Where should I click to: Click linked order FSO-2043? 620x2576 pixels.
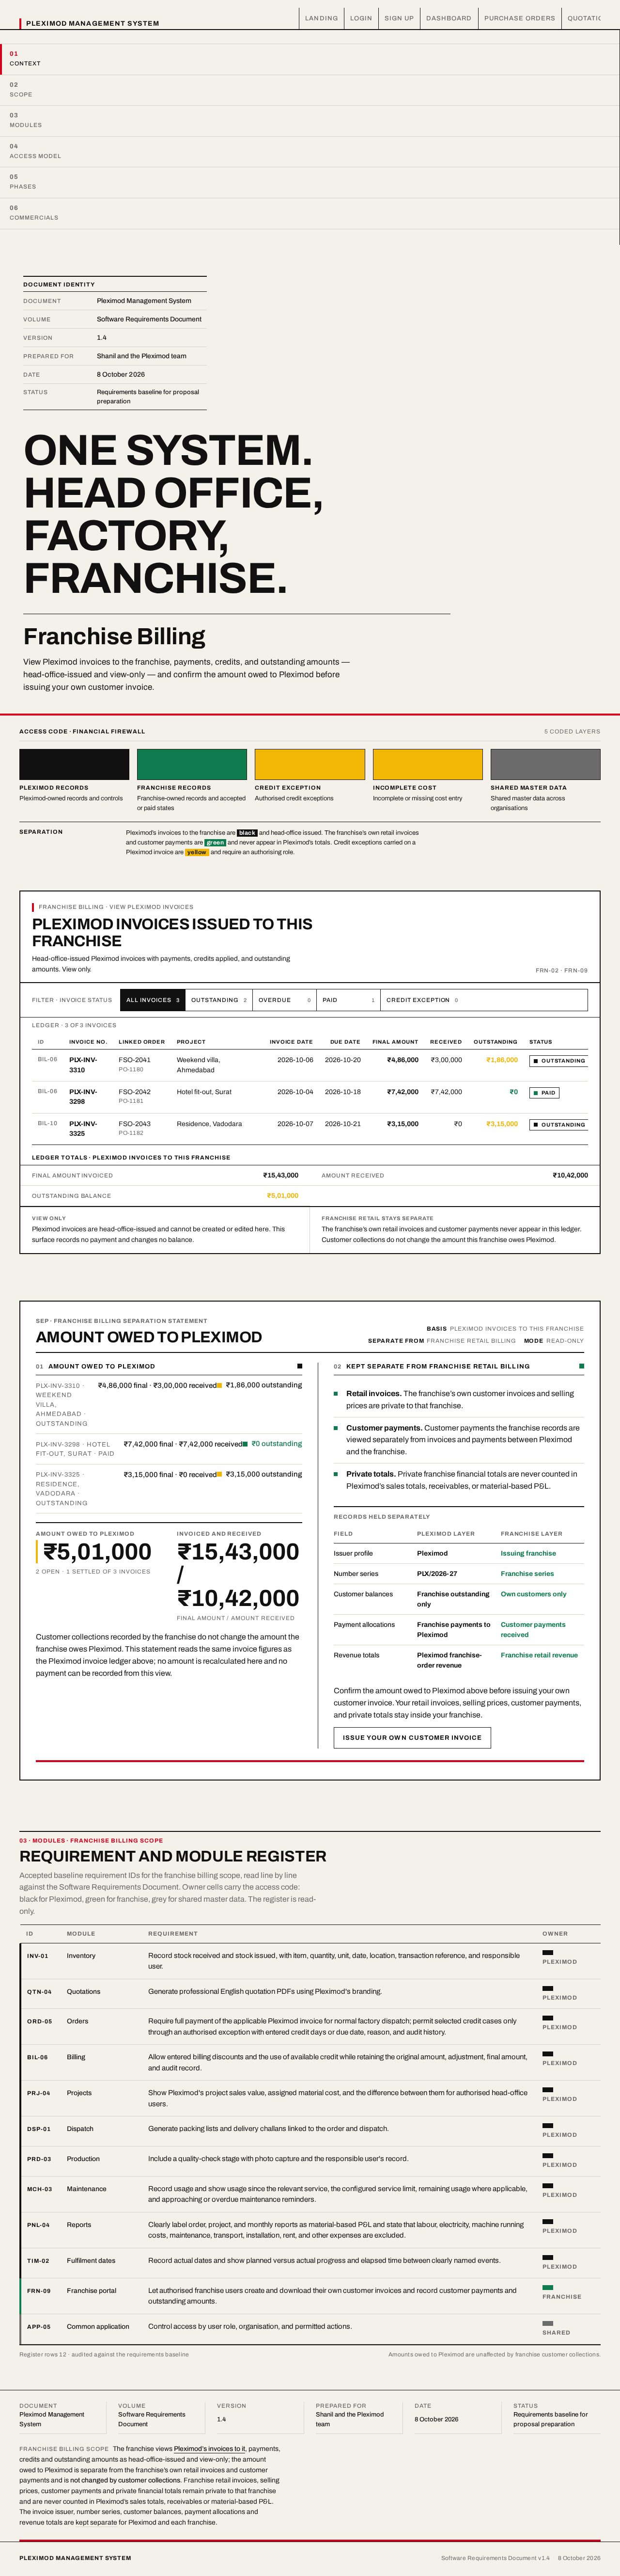[135, 1124]
